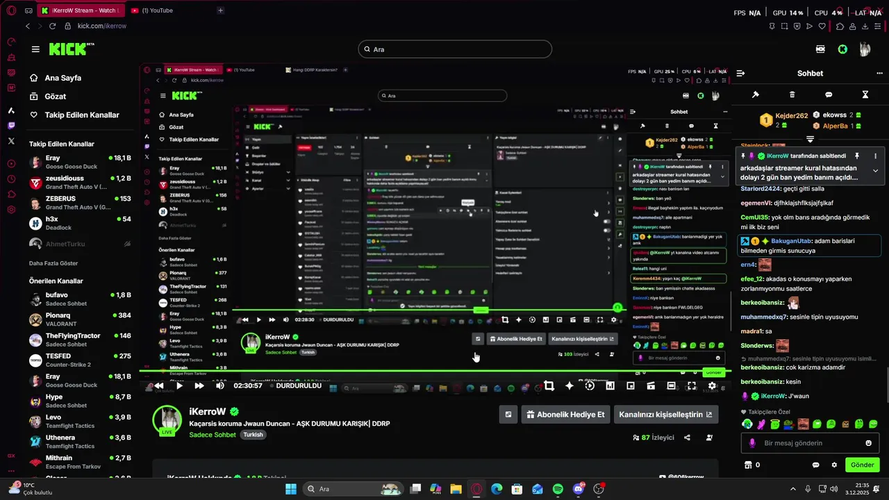Open pinned message three-dot menu
The image size is (889, 500).
[x=875, y=156]
